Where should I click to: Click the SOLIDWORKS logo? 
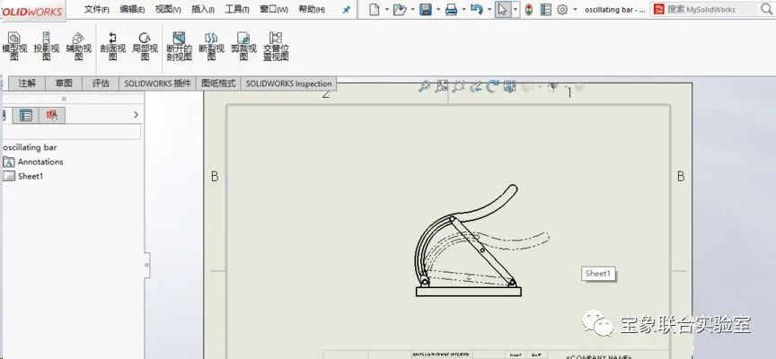32,11
